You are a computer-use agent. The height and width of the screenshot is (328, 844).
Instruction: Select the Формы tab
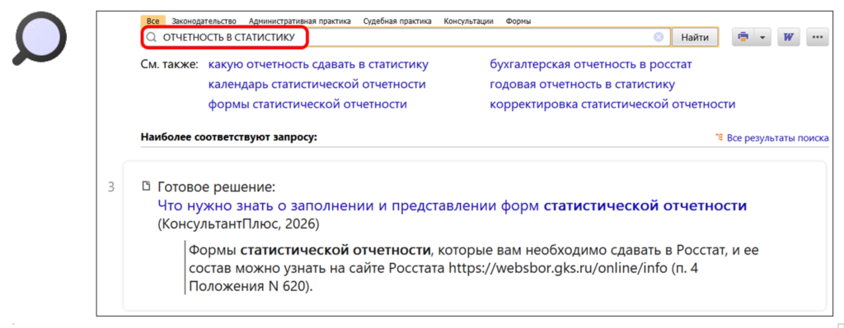pos(518,21)
